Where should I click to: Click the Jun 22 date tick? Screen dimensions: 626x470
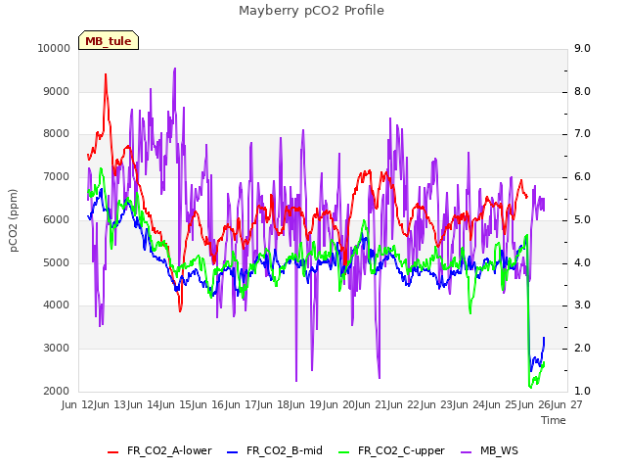(x=405, y=404)
